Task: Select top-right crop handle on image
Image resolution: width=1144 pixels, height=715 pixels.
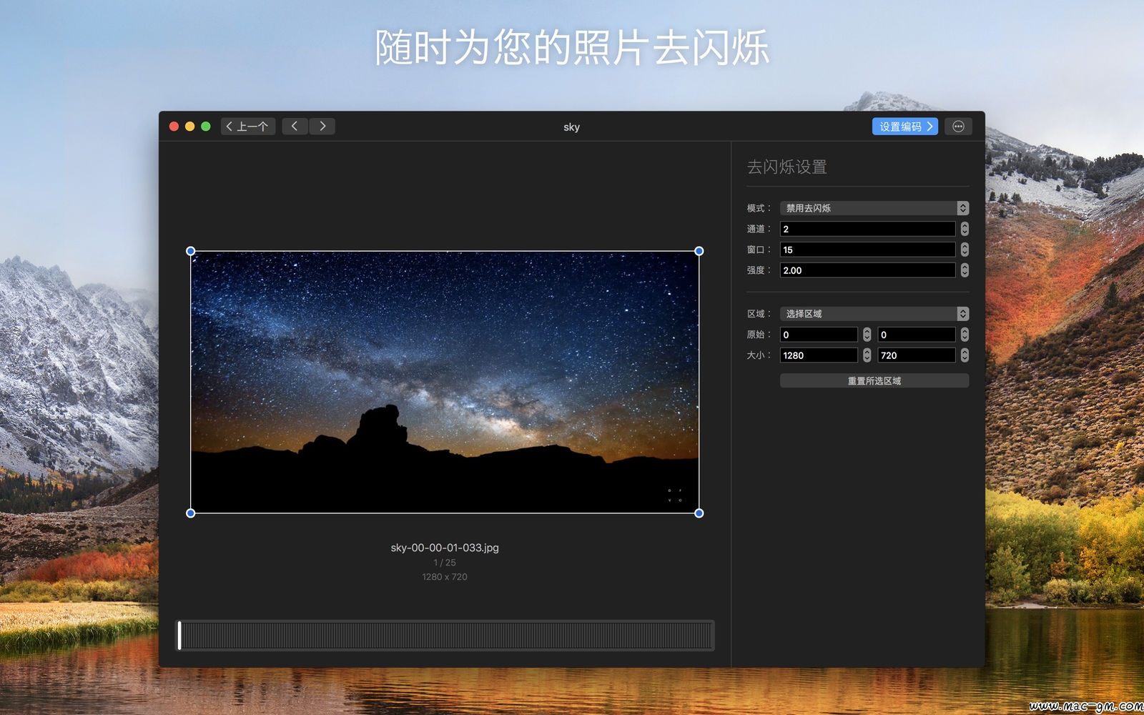Action: coord(699,251)
